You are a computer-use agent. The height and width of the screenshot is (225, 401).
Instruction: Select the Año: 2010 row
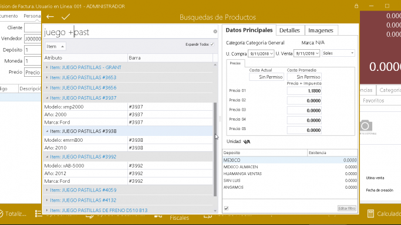pos(128,148)
